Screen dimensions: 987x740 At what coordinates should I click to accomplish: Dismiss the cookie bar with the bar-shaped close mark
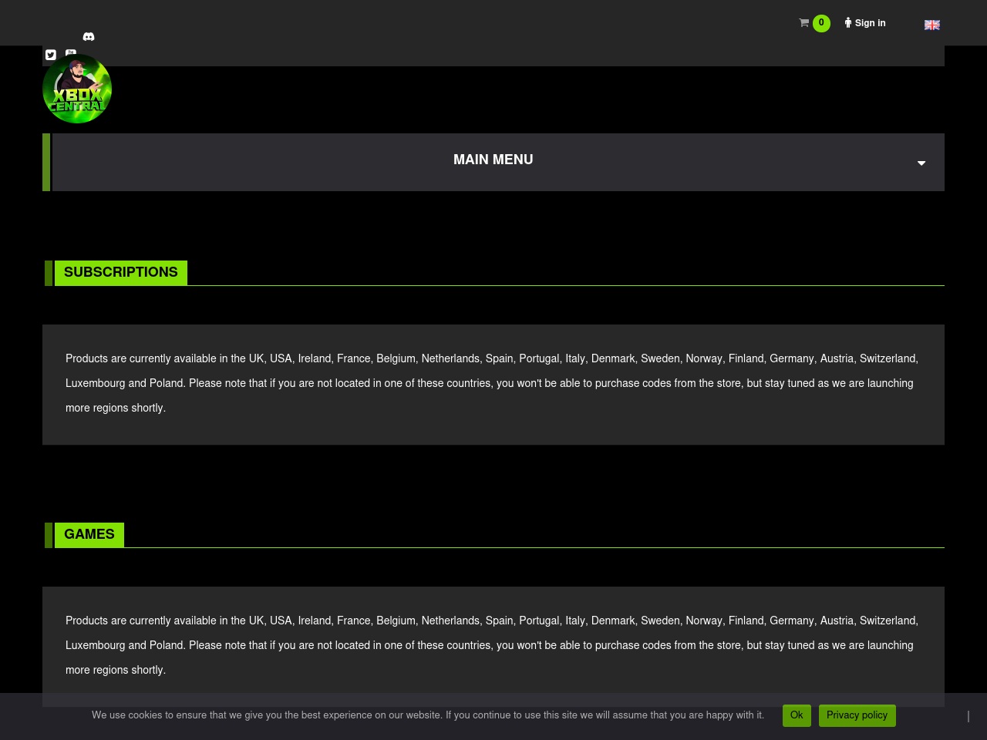[x=968, y=716]
